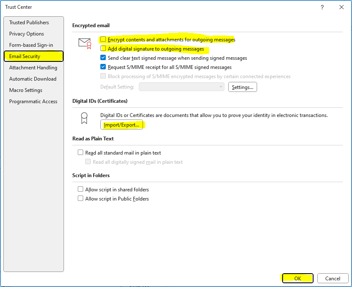Click the Script in Folders heading

pos(91,175)
